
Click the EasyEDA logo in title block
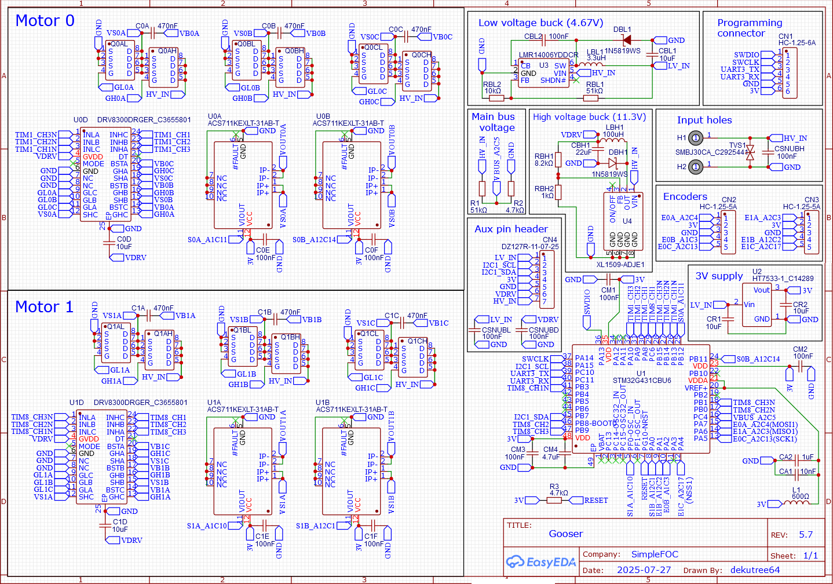point(540,561)
